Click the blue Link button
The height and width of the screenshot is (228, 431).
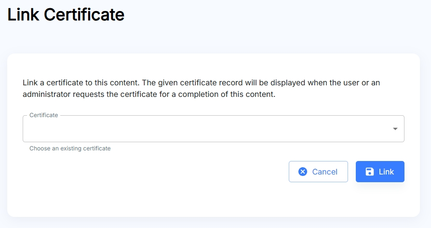click(380, 172)
